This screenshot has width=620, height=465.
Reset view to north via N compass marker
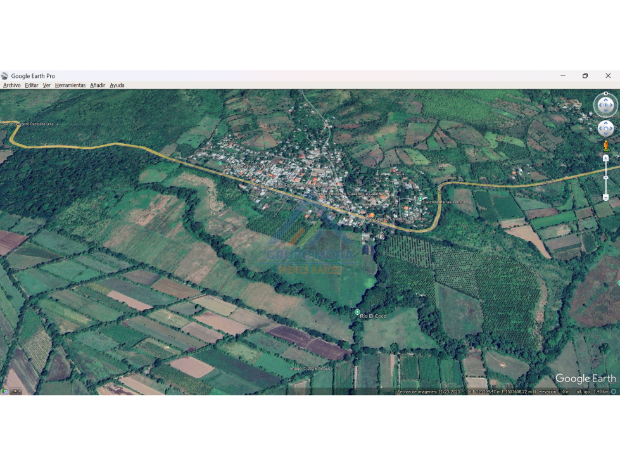[606, 93]
